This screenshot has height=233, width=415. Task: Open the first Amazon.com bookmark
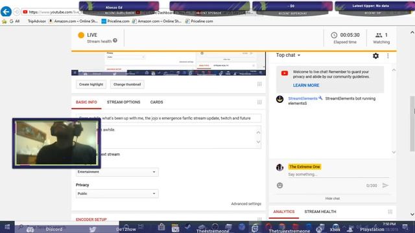point(73,21)
